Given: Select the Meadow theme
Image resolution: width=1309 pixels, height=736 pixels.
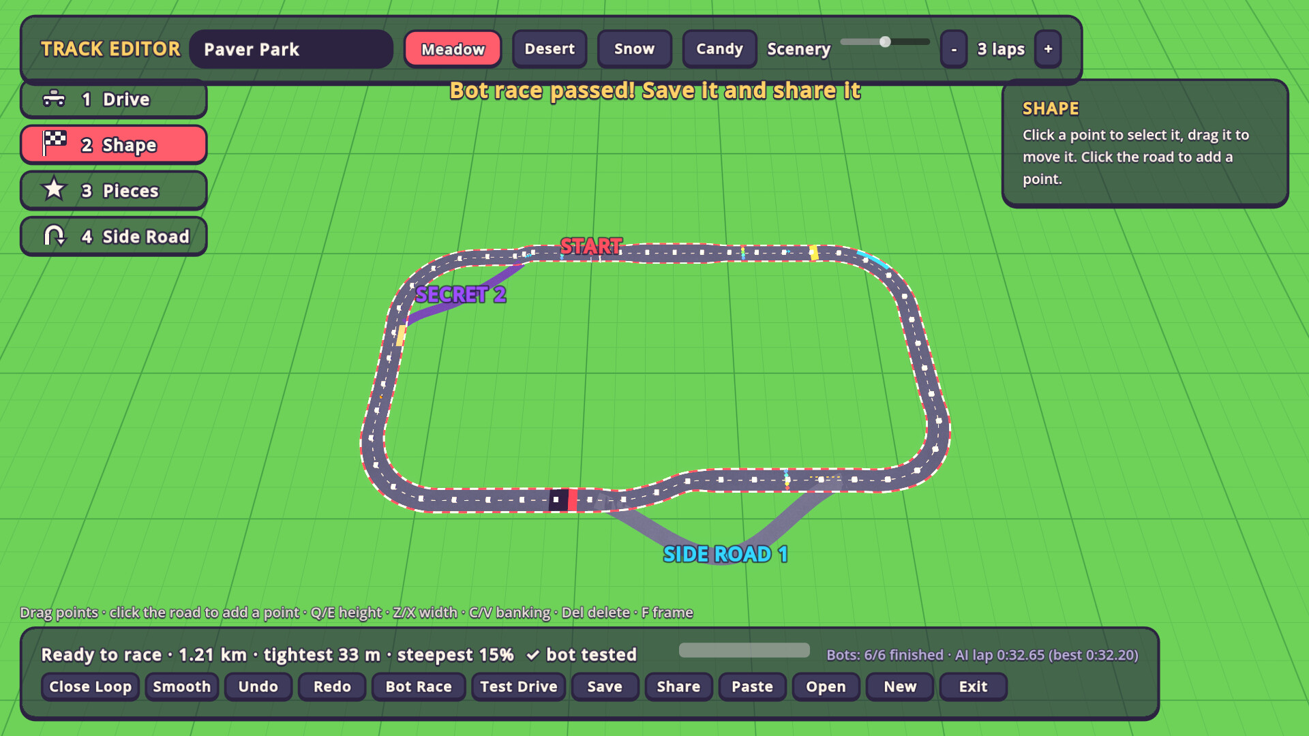Looking at the screenshot, I should (x=453, y=49).
